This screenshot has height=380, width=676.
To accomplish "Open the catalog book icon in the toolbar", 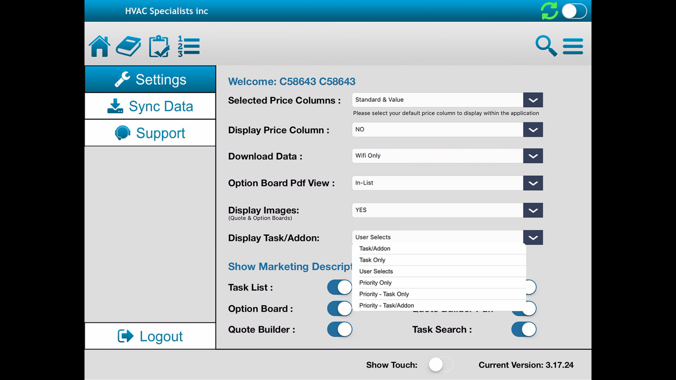I will 129,46.
